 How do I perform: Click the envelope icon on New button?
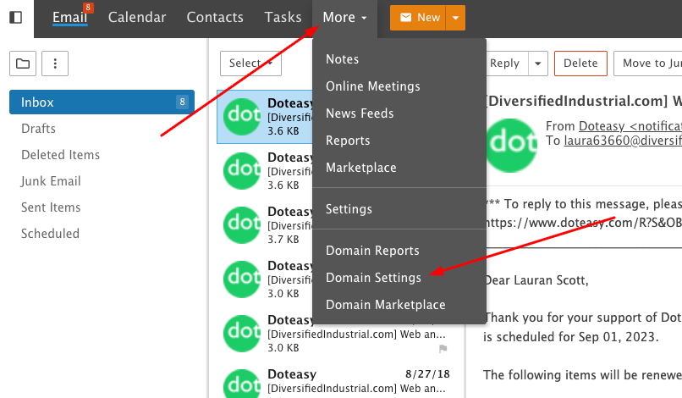tap(405, 18)
